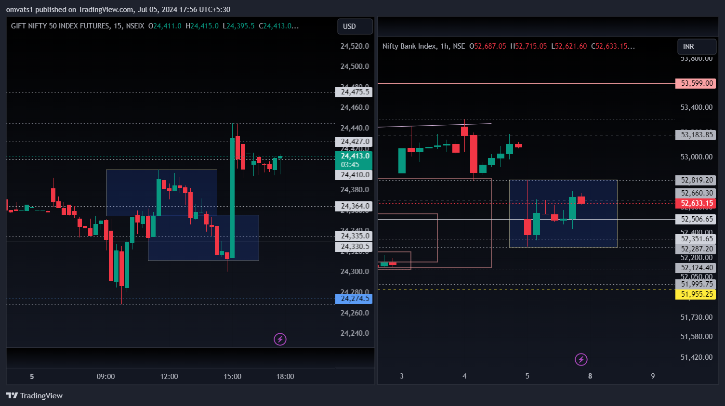Click the 09:00 time axis label
Viewport: 725px width, 406px height.
click(105, 377)
